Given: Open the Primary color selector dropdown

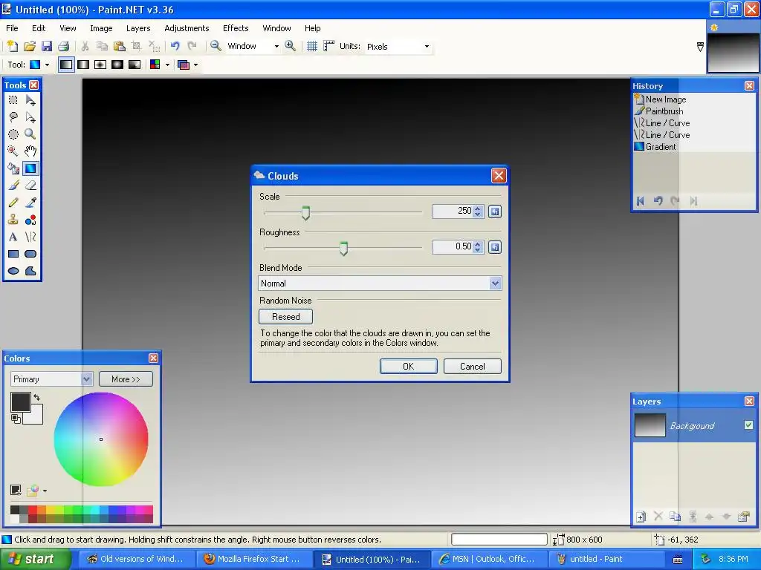Looking at the screenshot, I should tap(86, 379).
